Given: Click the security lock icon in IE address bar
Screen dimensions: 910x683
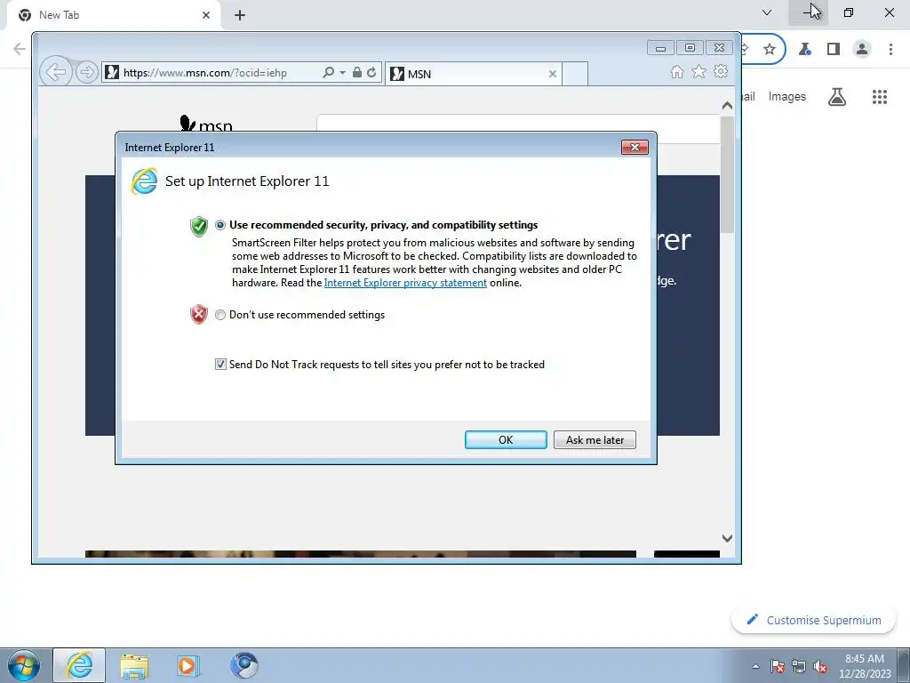Looking at the screenshot, I should pyautogui.click(x=357, y=73).
